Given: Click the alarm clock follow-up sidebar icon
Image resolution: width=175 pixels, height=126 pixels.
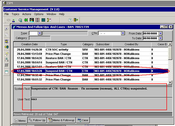Looking at the screenshot, I should 7,41.
